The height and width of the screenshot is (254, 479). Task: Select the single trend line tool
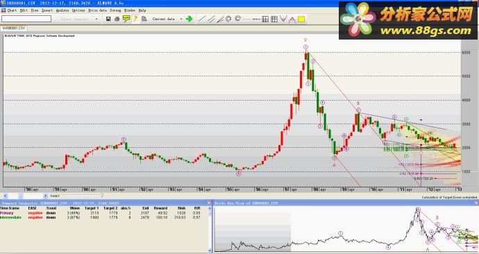tap(201, 19)
